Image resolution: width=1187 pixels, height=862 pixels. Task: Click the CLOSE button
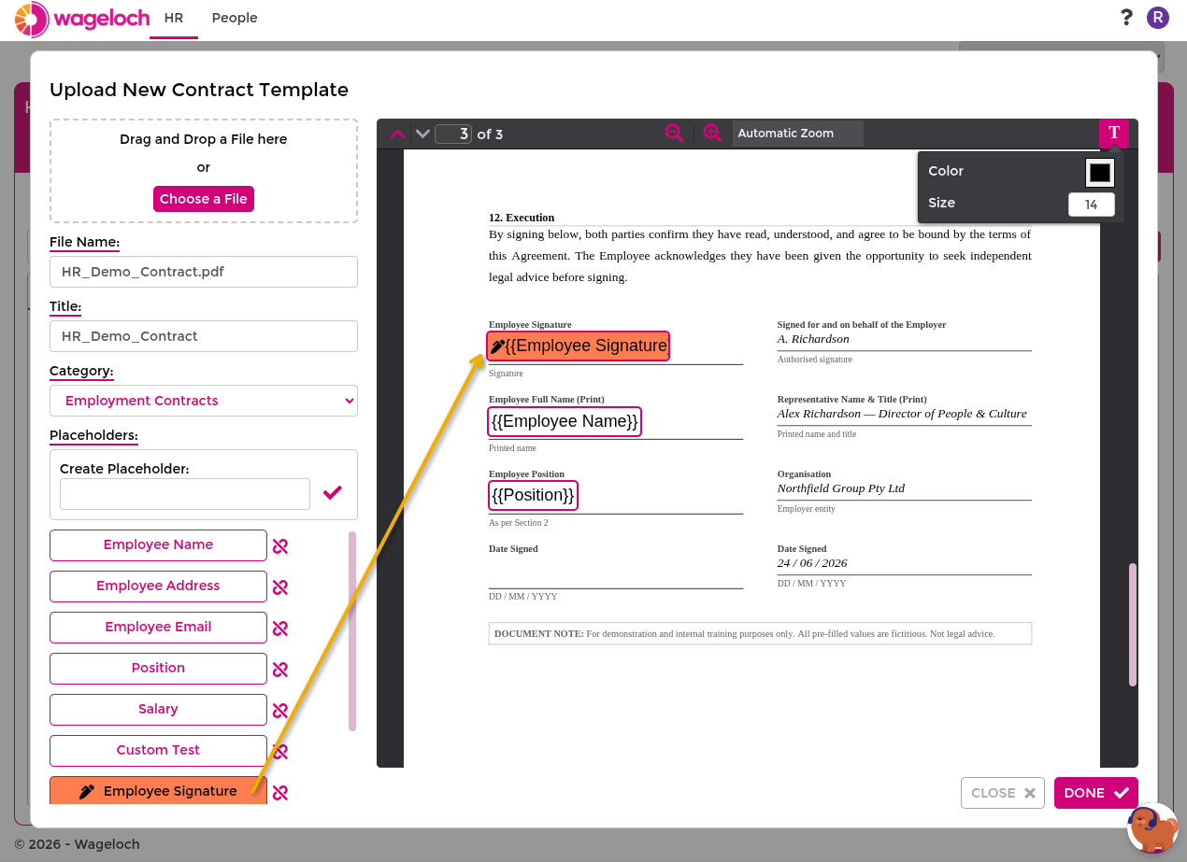point(1003,793)
